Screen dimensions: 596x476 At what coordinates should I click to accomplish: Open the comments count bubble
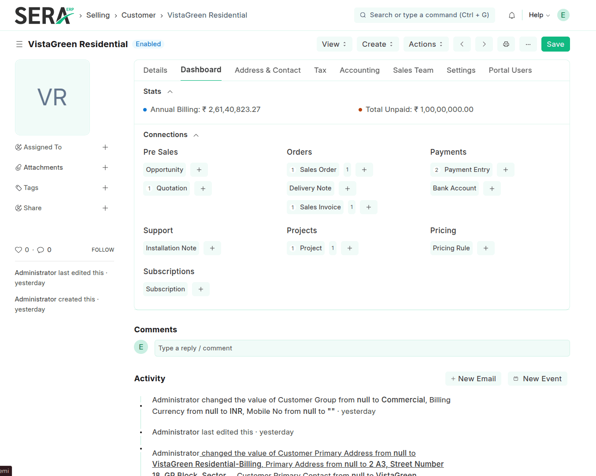41,250
